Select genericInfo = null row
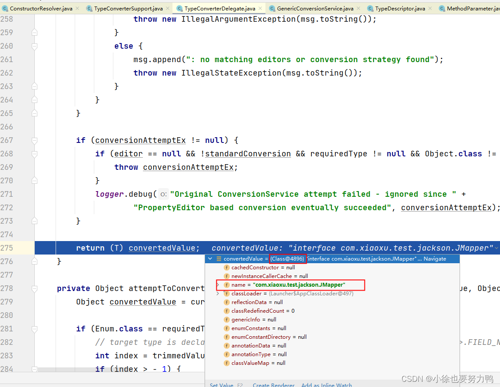The height and width of the screenshot is (387, 500). point(332,319)
